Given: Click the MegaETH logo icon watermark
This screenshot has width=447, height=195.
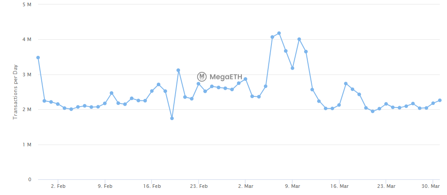Looking at the screenshot, I should click(x=202, y=76).
